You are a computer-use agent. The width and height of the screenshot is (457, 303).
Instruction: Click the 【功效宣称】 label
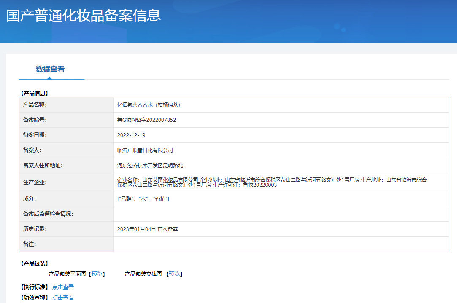(x=35, y=298)
